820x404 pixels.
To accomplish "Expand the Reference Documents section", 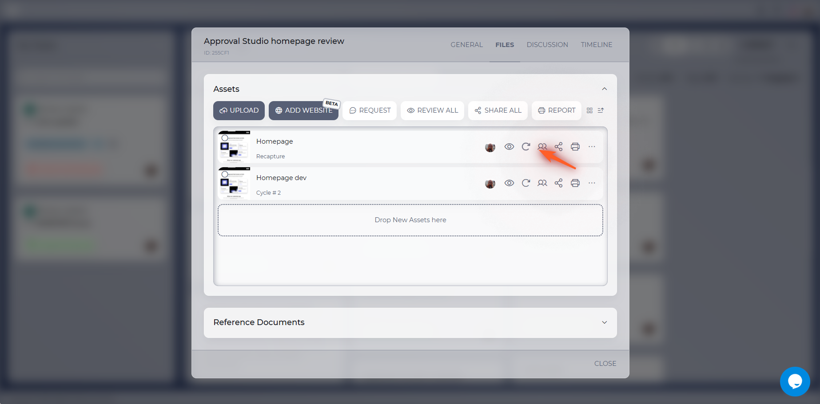I will tap(604, 322).
